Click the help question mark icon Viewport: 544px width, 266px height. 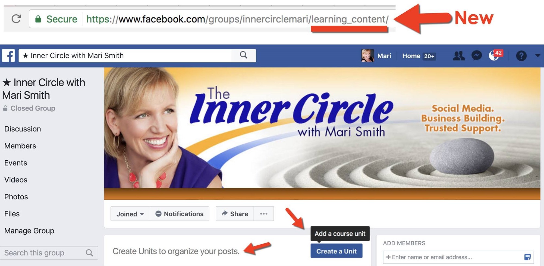[x=521, y=56]
